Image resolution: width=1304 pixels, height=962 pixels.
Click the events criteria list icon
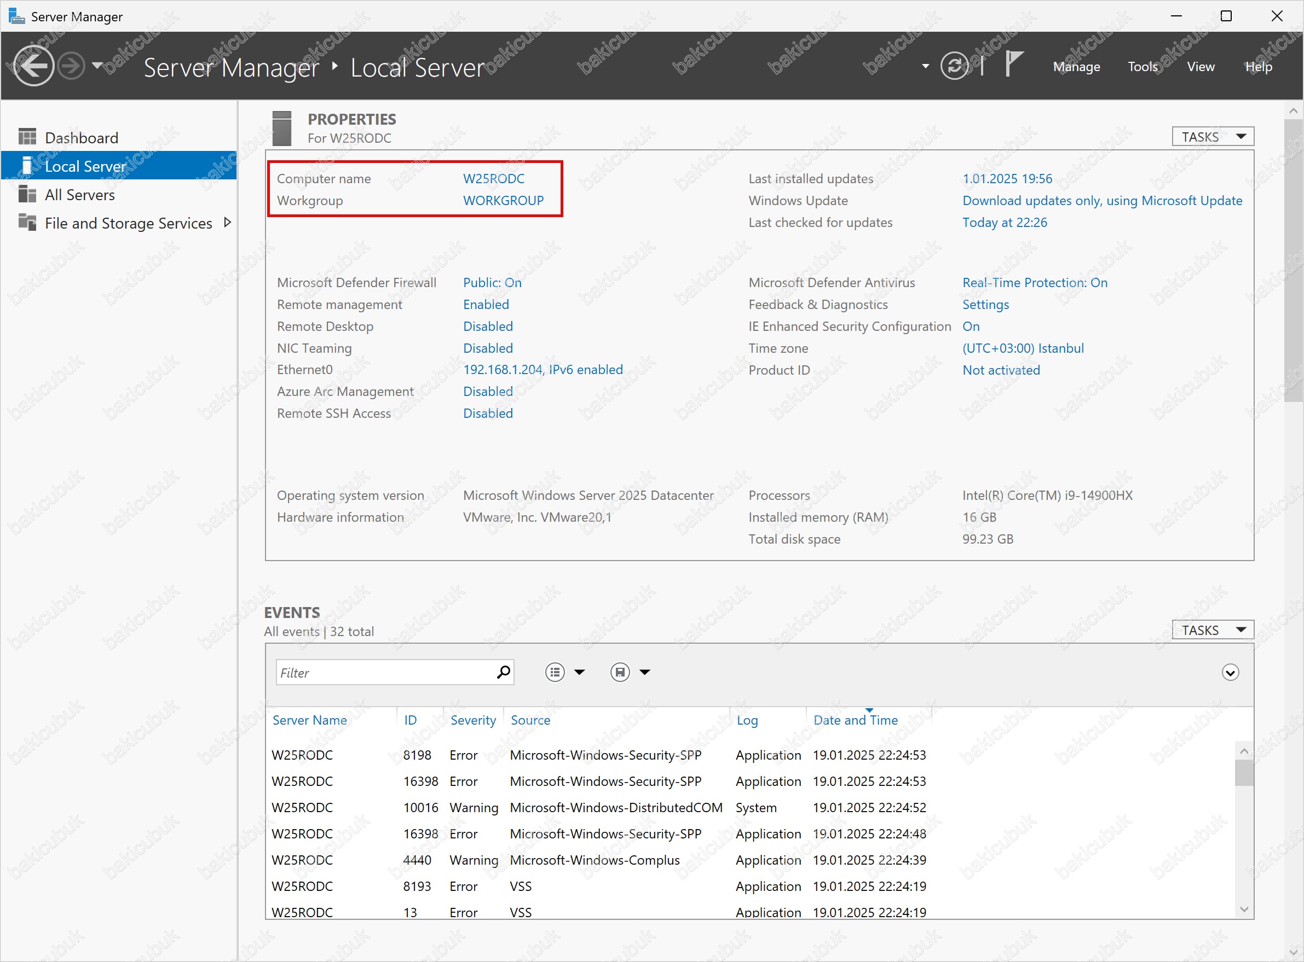pyautogui.click(x=555, y=672)
